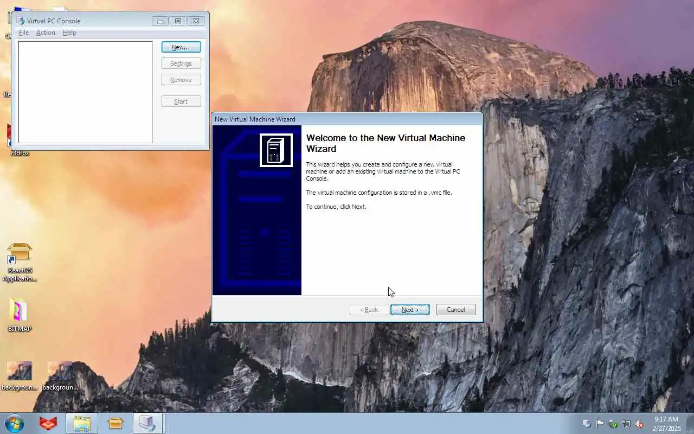Screen dimensions: 694x434
Task: Click the green checkmark tray icon
Action: tap(613, 424)
